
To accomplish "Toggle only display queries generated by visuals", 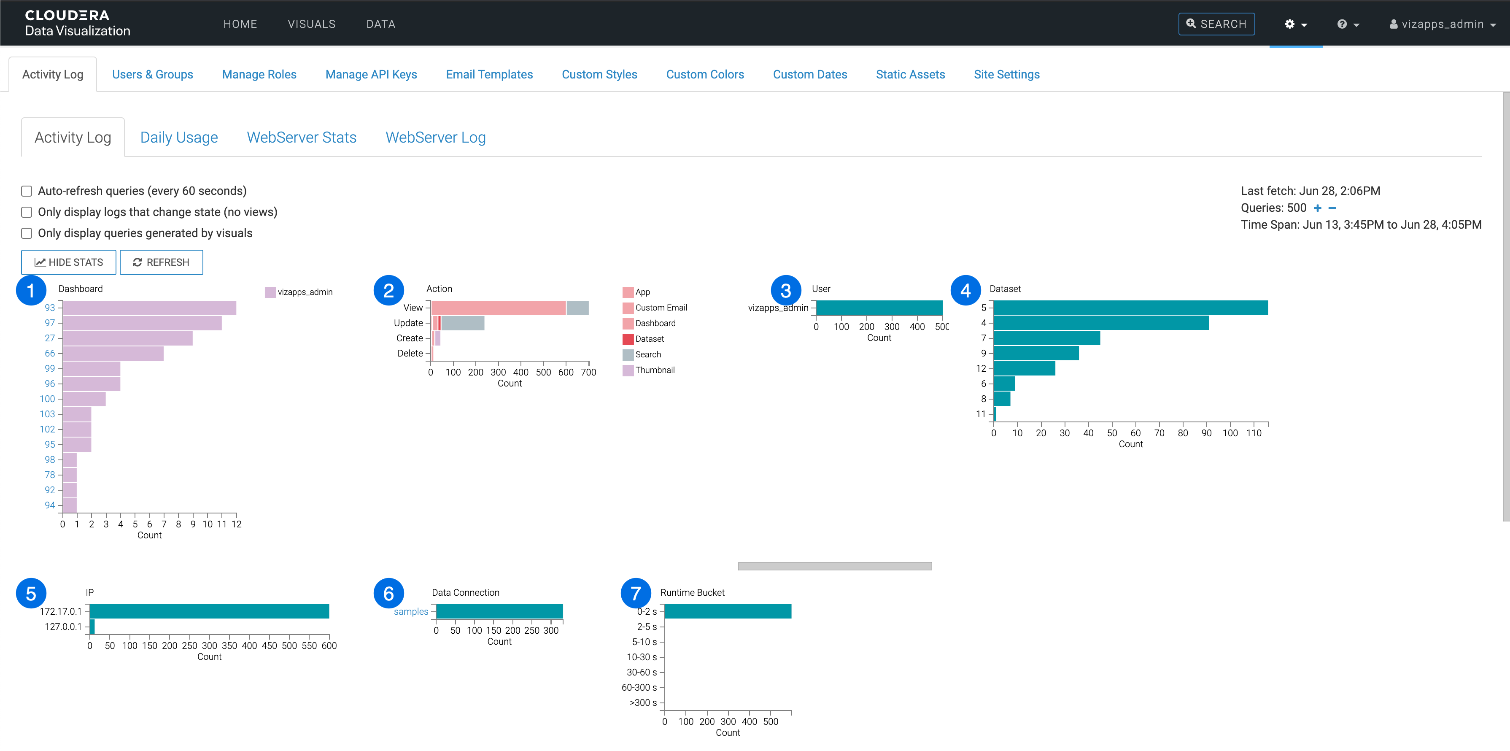I will click(27, 233).
